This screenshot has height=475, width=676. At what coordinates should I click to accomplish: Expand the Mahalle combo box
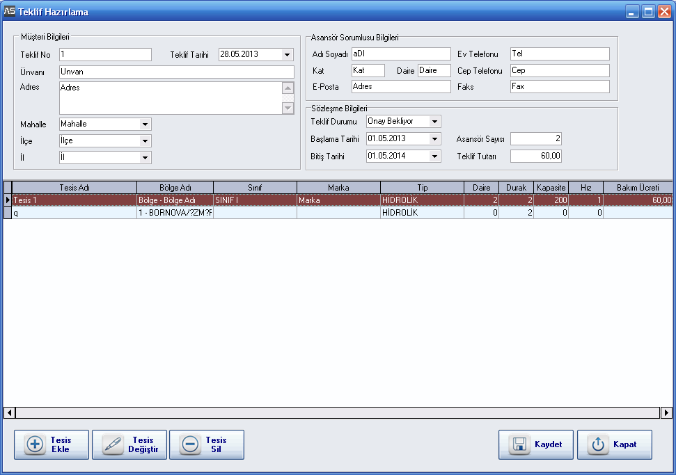coord(146,124)
